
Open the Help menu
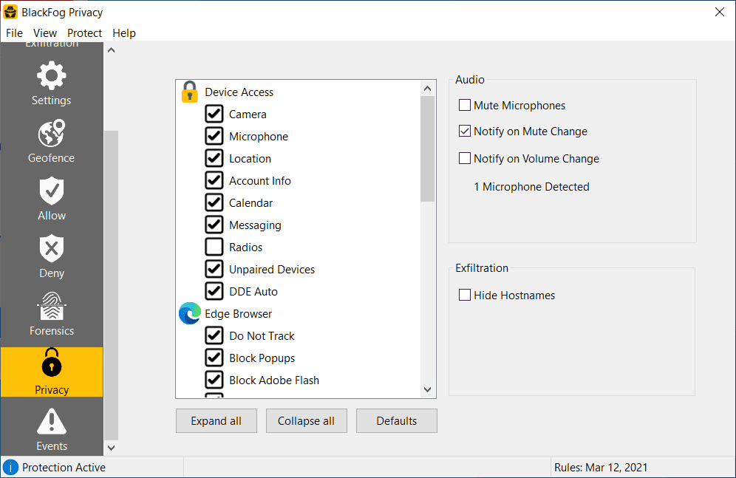point(124,33)
